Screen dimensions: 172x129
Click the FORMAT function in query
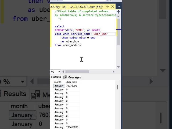60,30
